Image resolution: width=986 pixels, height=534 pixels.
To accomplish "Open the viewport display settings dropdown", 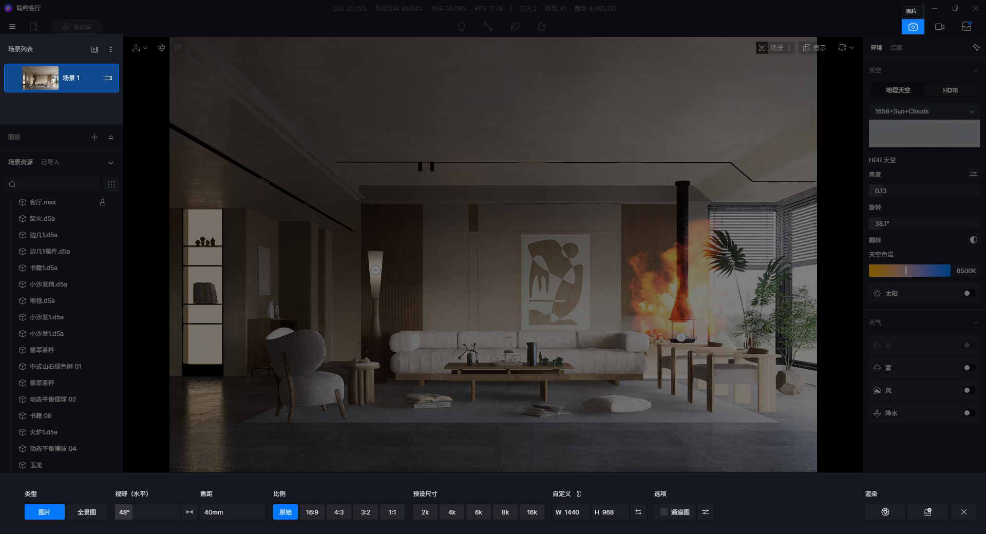I will click(x=846, y=48).
